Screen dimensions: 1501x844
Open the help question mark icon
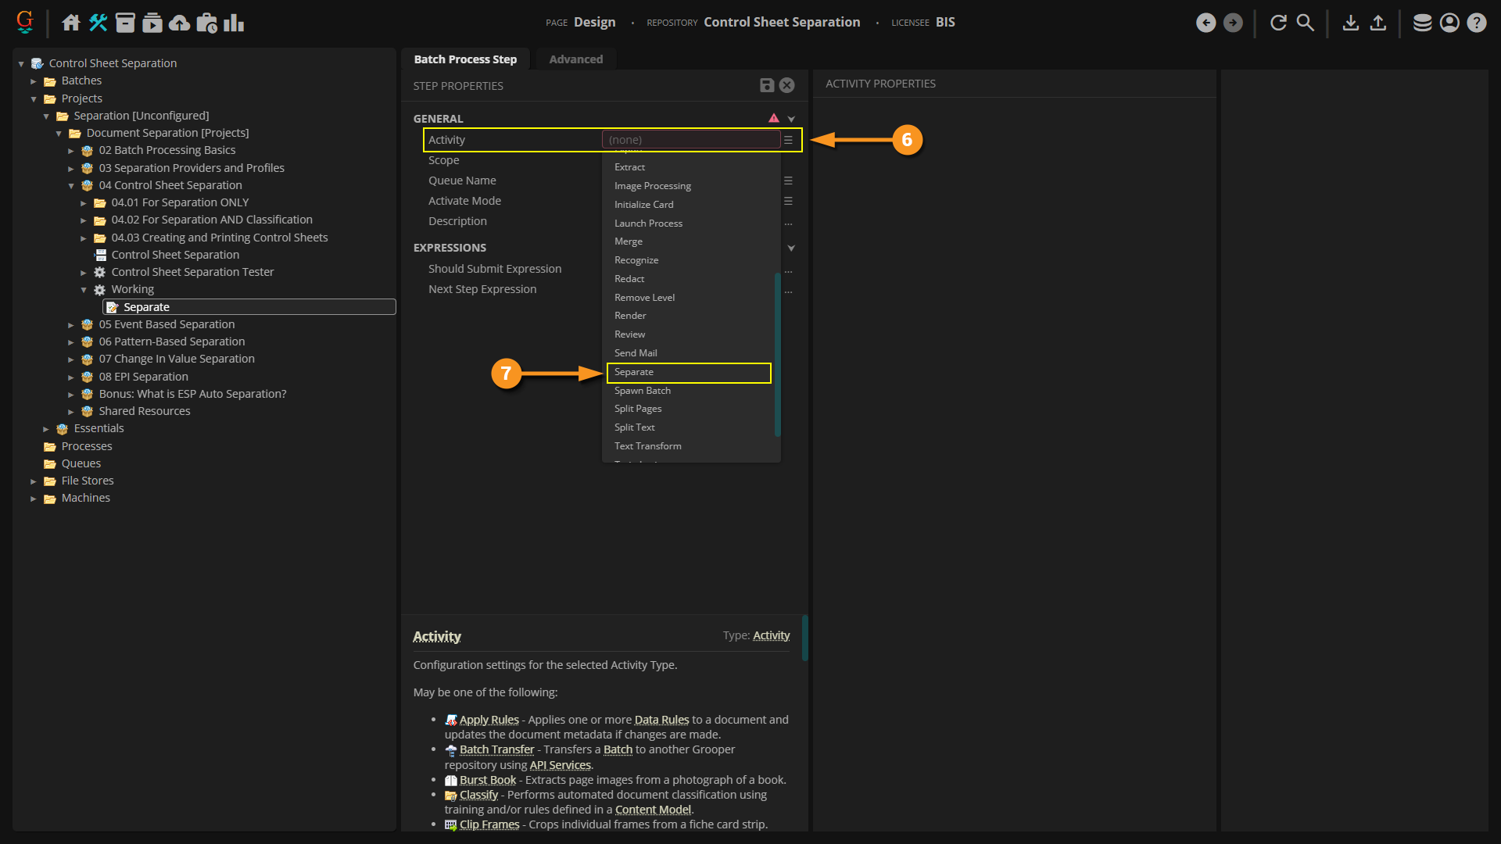(x=1476, y=23)
